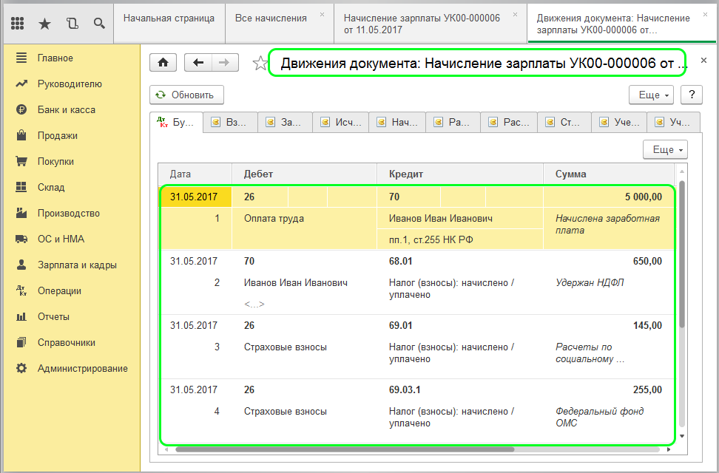Select Федеральный фонд ОМС entry

pos(599,417)
